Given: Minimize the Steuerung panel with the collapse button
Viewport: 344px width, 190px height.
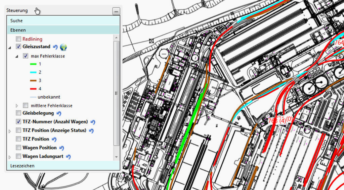Looking at the screenshot, I should (x=116, y=11).
